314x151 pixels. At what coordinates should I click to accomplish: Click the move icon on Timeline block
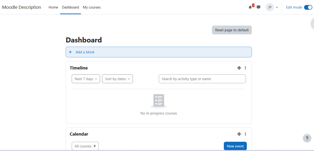pos(239,68)
